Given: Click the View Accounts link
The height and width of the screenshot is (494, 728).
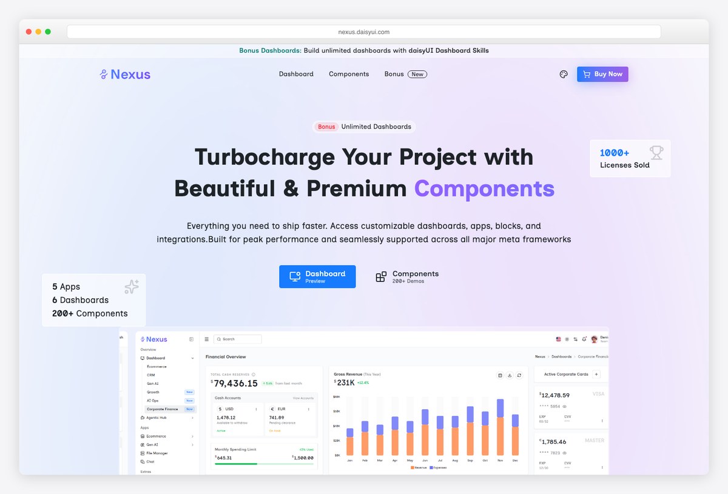Looking at the screenshot, I should tap(303, 398).
